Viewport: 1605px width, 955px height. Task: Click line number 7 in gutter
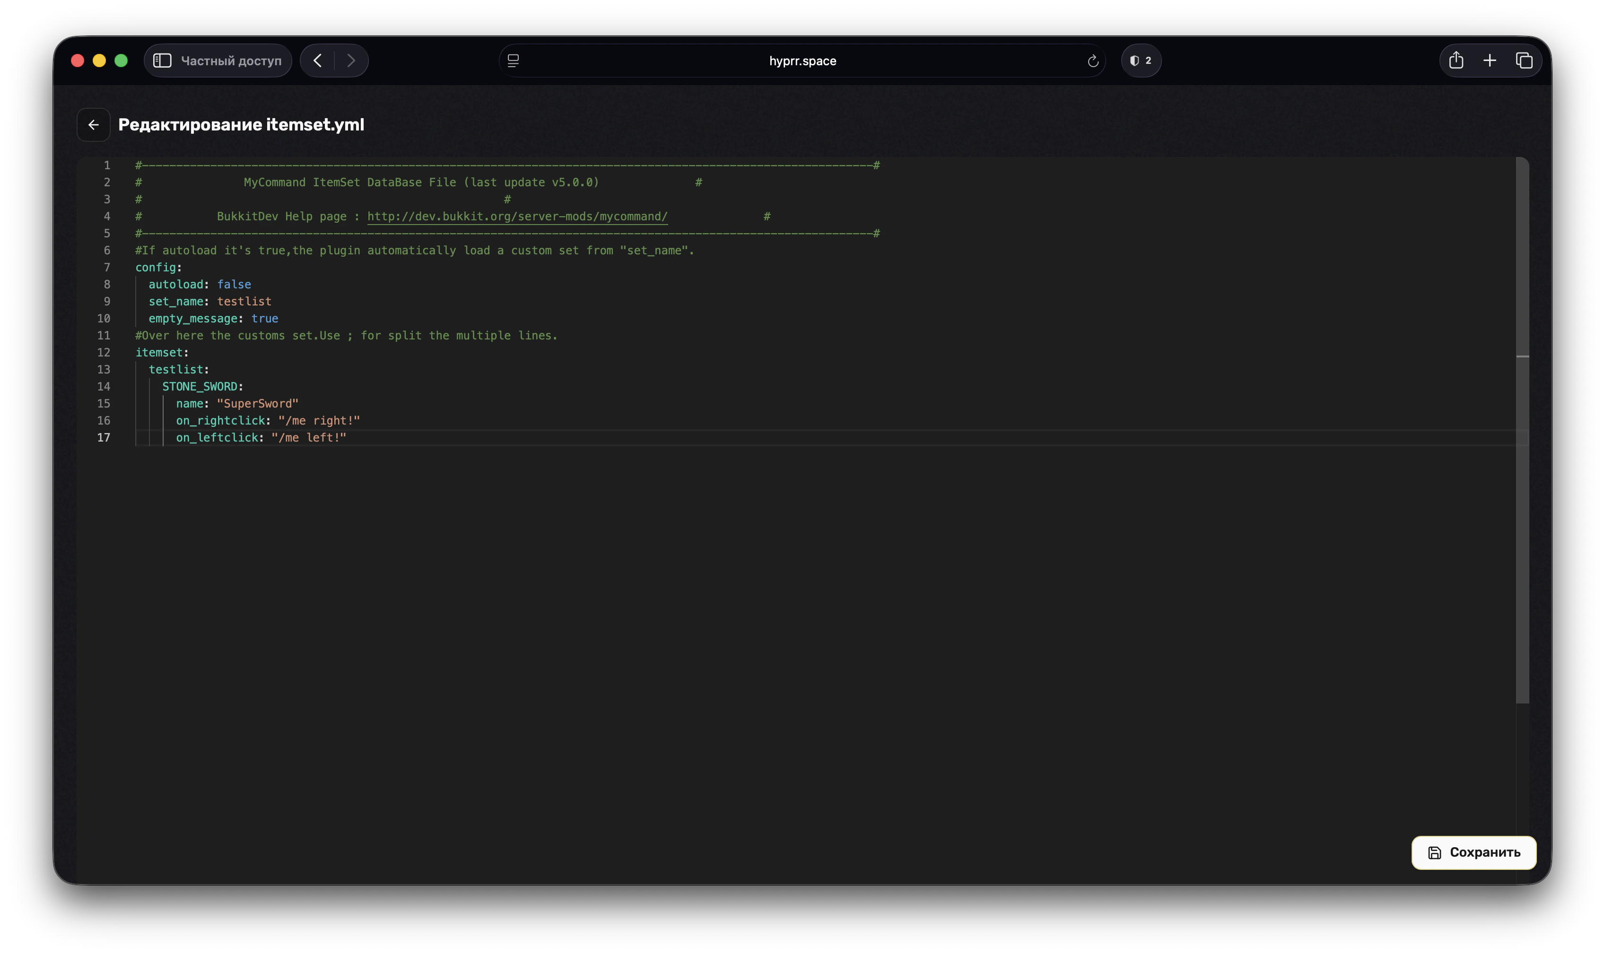click(x=107, y=267)
